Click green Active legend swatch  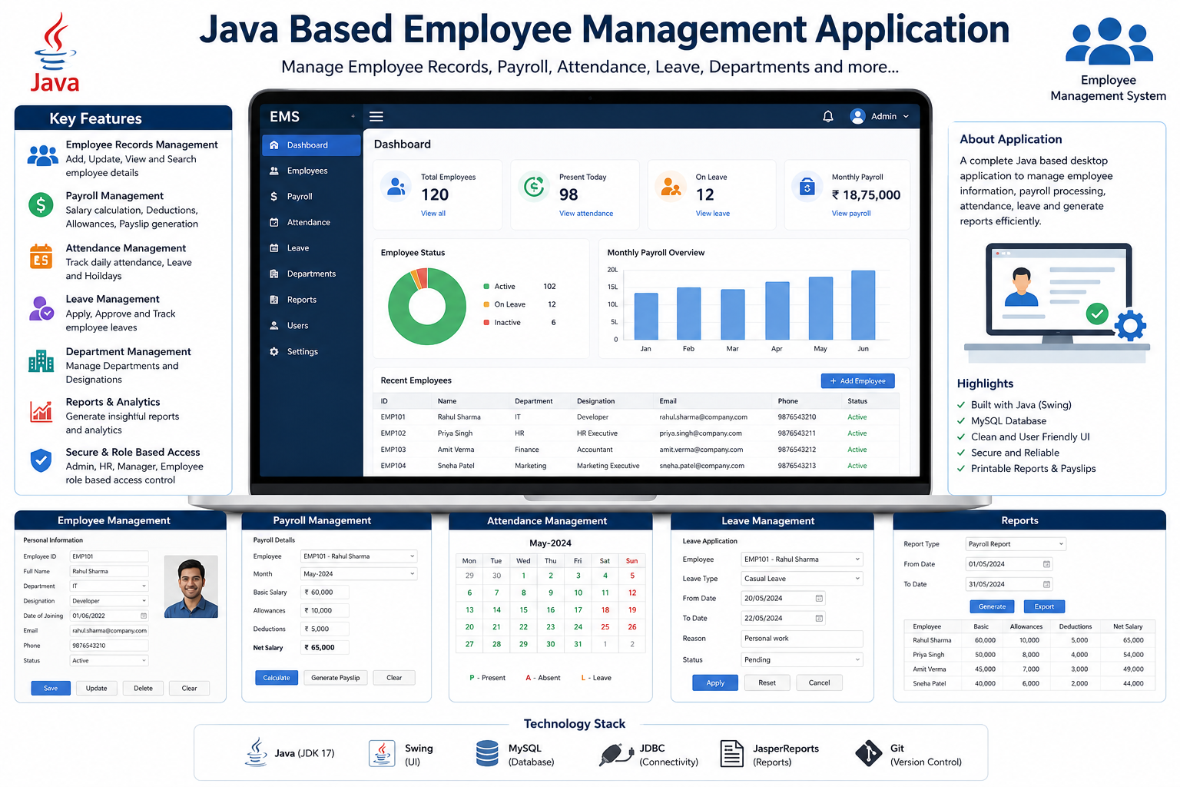click(486, 287)
